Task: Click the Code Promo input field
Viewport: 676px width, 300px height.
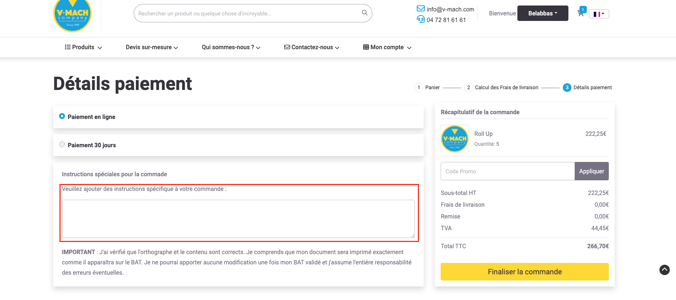Action: (x=507, y=171)
